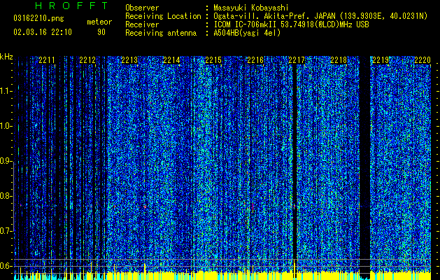Viewport: 440px width, 280px height.
Task: Click the Receiving Location label
Action: point(163,16)
